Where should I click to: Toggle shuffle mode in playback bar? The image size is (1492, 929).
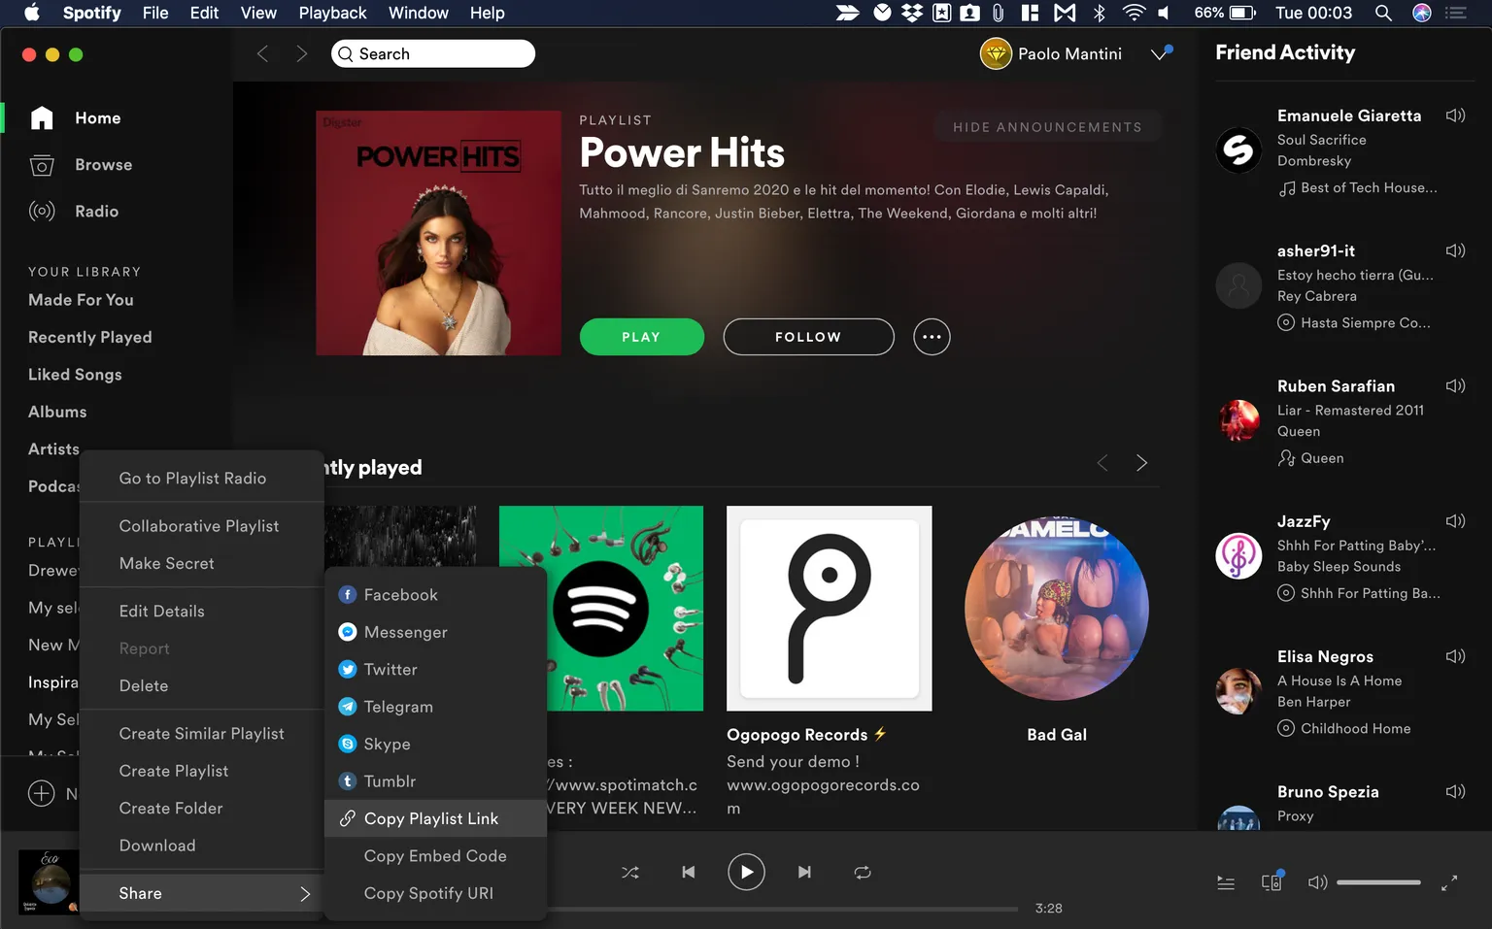tap(629, 872)
